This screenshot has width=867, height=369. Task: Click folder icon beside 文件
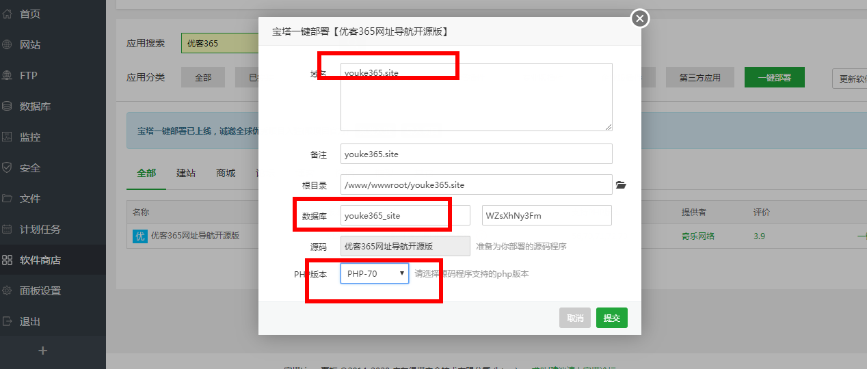8,198
